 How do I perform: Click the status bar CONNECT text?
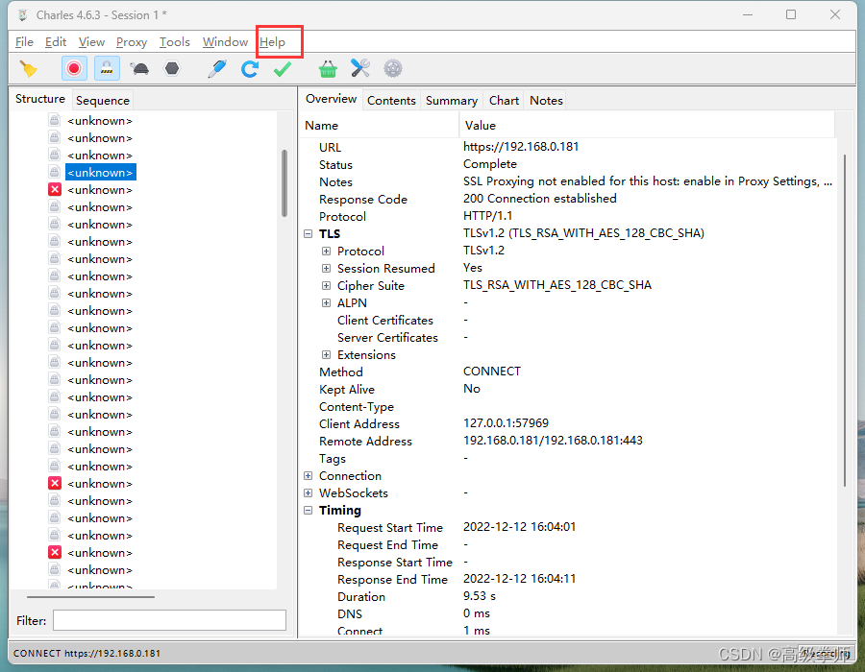pyautogui.click(x=86, y=653)
